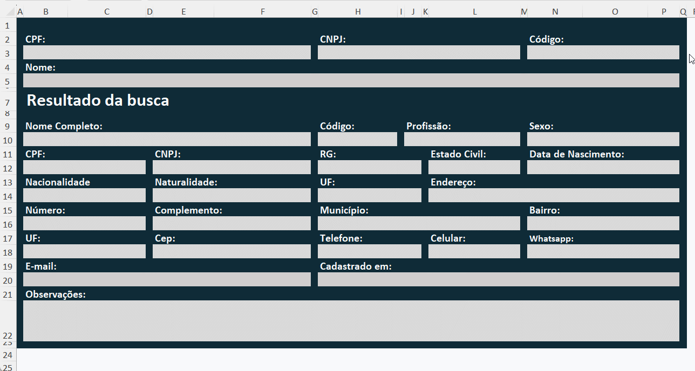
Task: Click the Data de Nascimento field
Action: pyautogui.click(x=603, y=167)
